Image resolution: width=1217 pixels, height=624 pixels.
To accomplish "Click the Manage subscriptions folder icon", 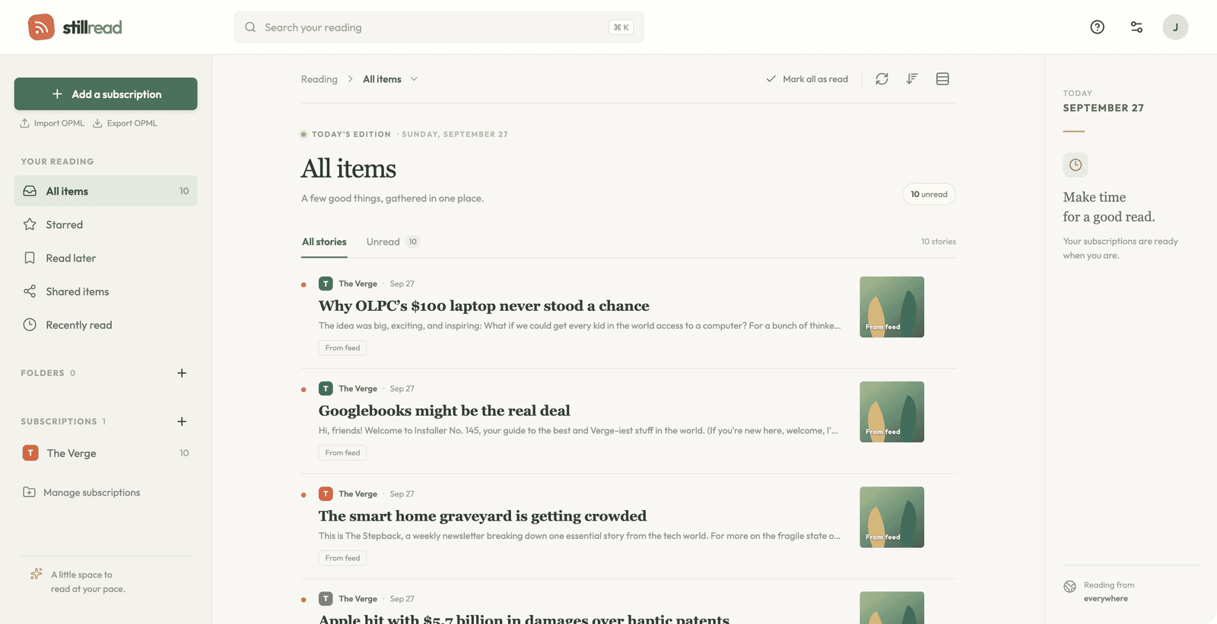I will [29, 492].
